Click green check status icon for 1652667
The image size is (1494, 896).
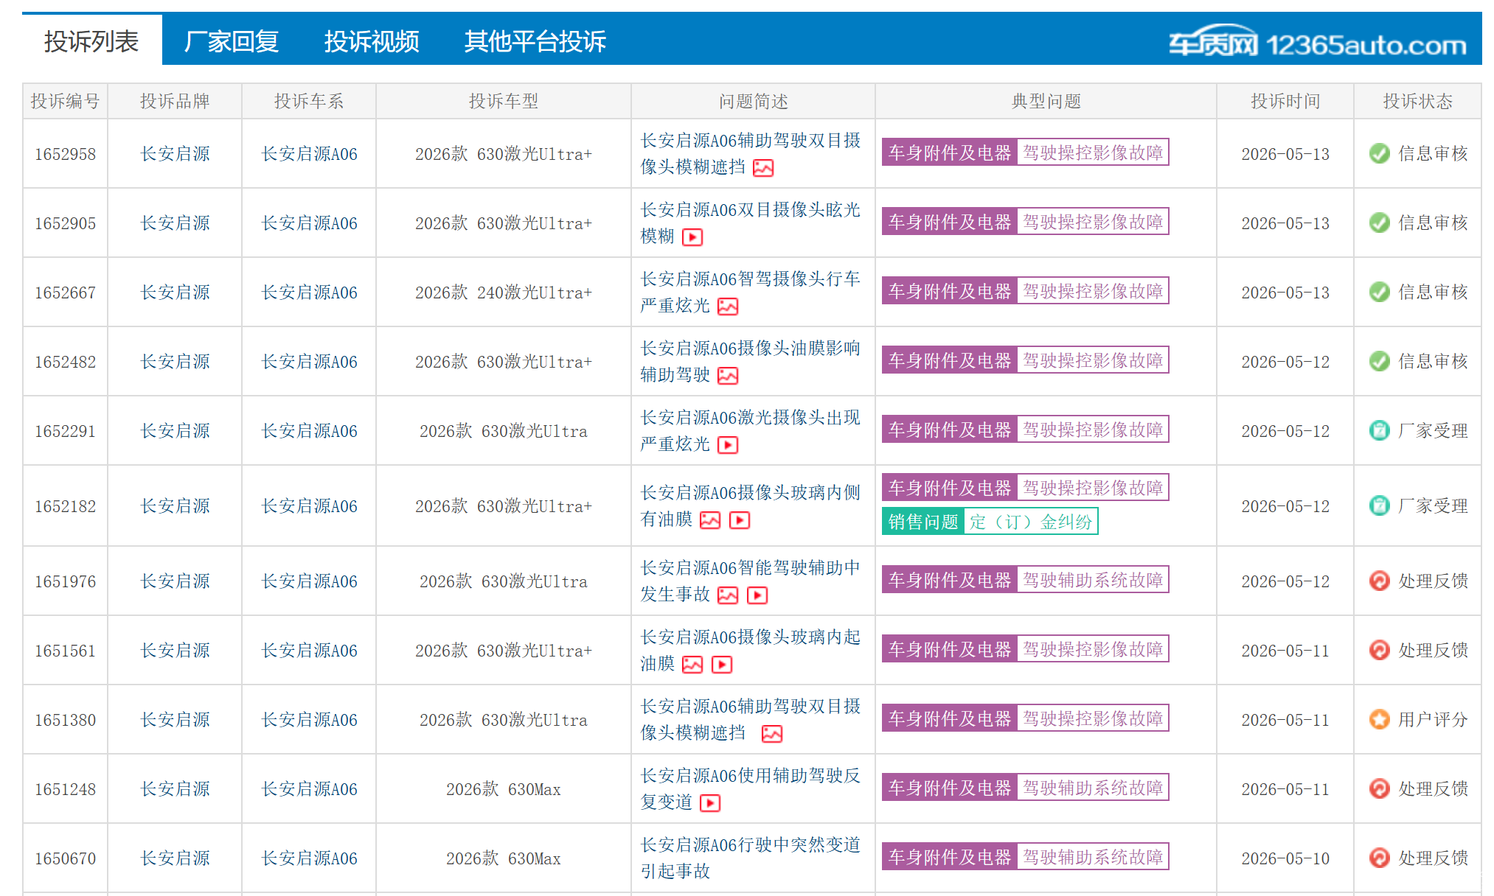click(x=1379, y=292)
